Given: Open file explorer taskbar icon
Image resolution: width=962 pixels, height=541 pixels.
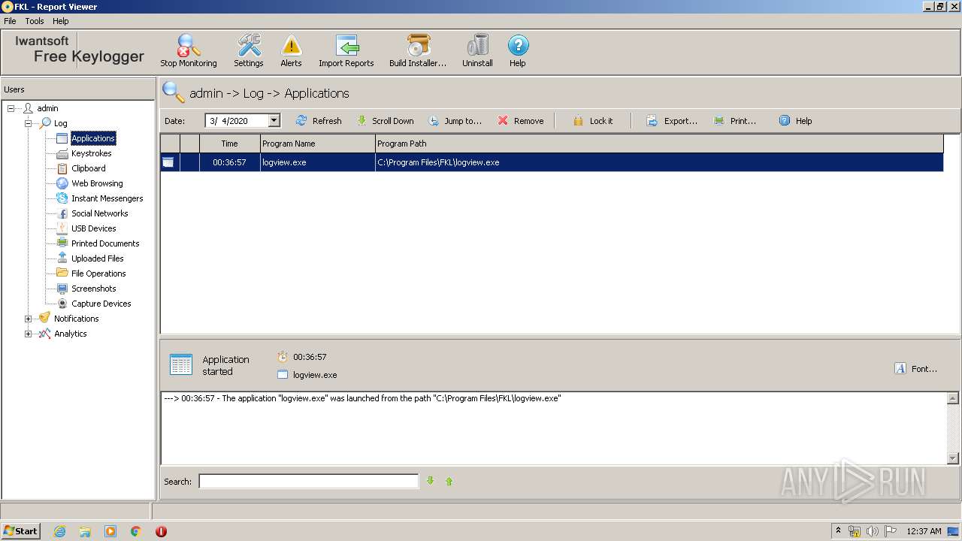Looking at the screenshot, I should click(85, 531).
